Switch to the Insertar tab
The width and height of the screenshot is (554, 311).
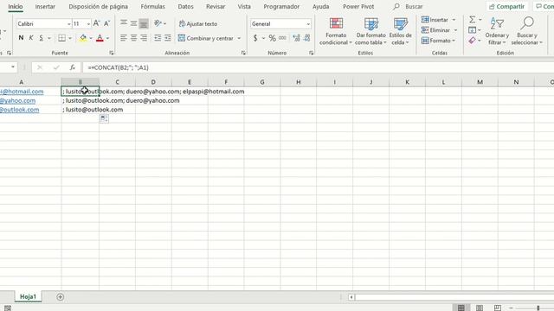45,7
